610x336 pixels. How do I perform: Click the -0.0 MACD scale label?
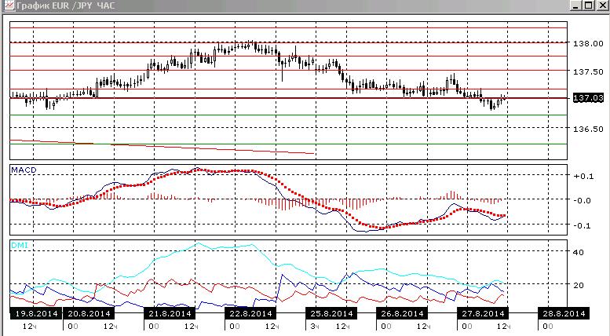[x=582, y=201]
